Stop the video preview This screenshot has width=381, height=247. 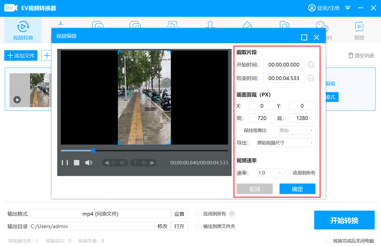pos(76,163)
